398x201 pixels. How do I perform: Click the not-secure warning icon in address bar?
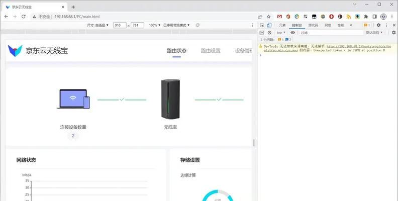point(34,17)
